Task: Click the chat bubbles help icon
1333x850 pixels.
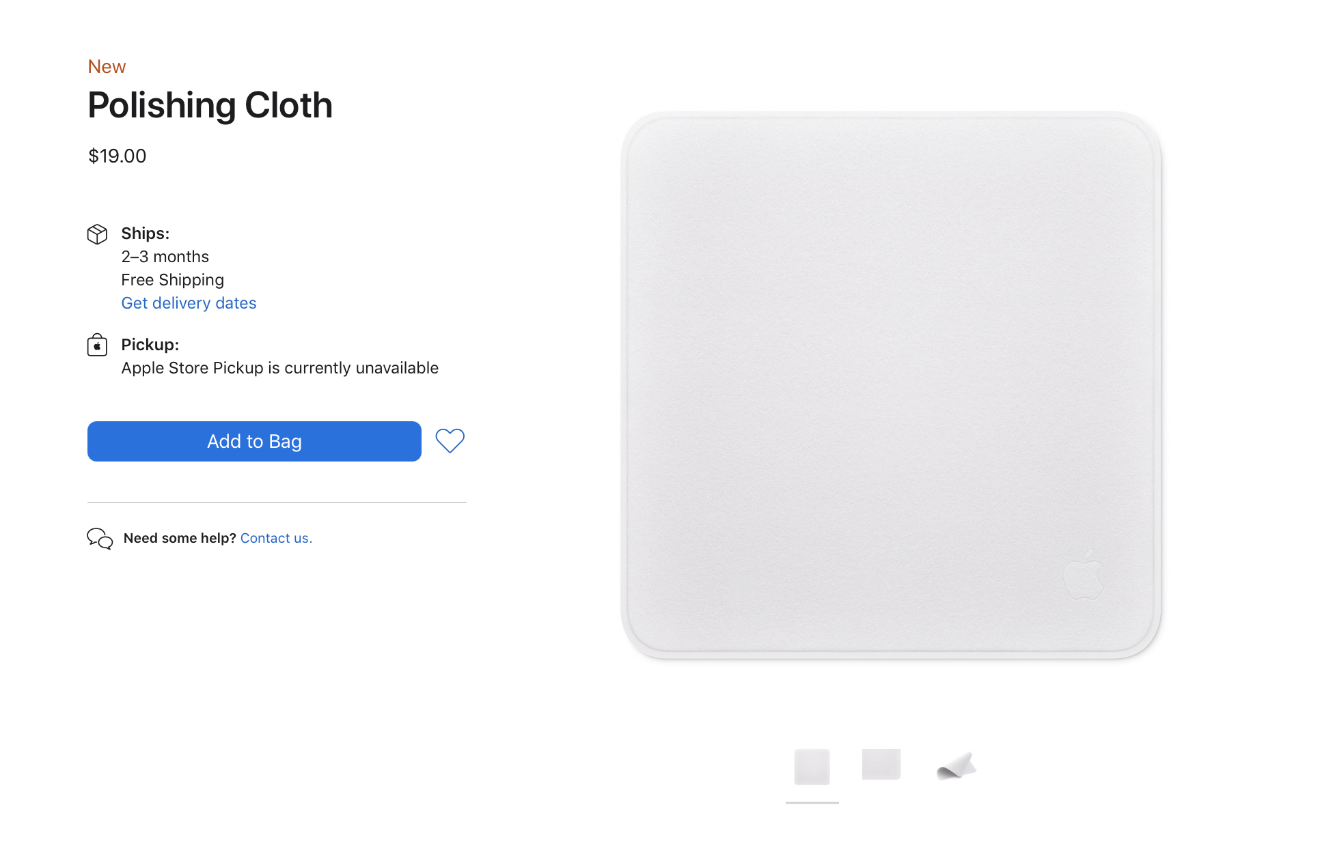Action: [x=100, y=539]
